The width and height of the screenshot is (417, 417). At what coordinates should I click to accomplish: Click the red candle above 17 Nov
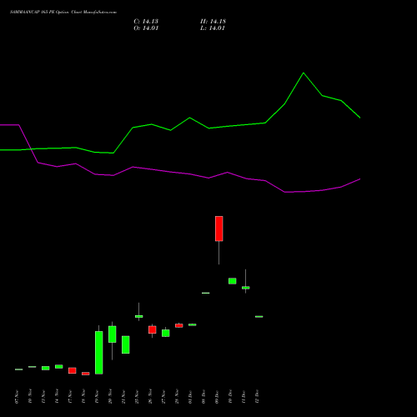tap(73, 370)
